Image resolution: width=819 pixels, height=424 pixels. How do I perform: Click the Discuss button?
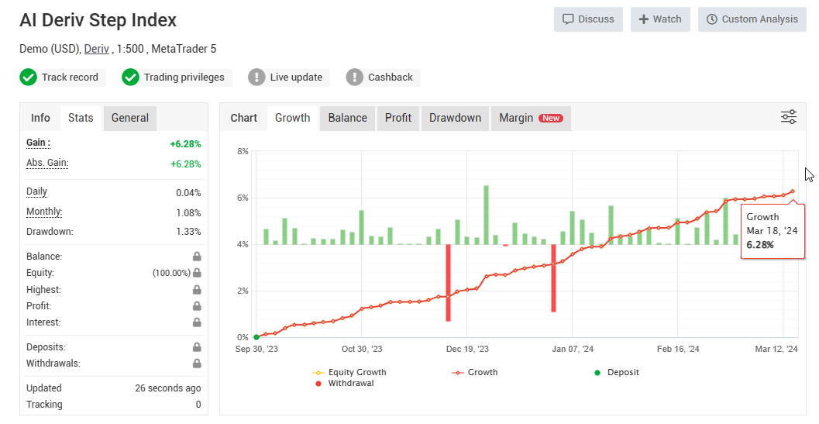click(x=588, y=19)
